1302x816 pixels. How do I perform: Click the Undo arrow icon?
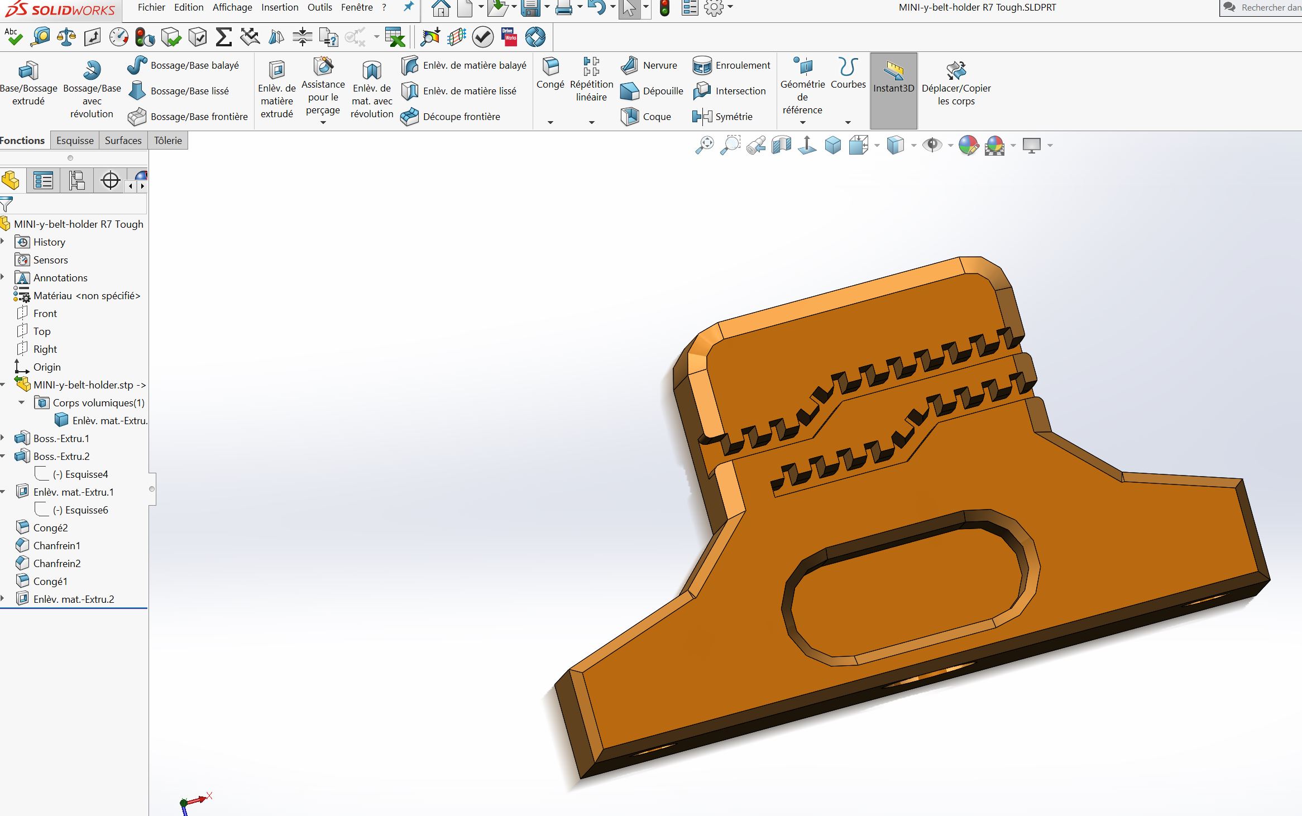pyautogui.click(x=597, y=8)
